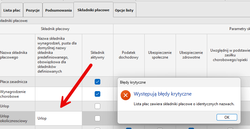The width and height of the screenshot is (250, 129).
Task: Tick active checkbox for Urlop okolicznosciowy
Action: tap(97, 118)
